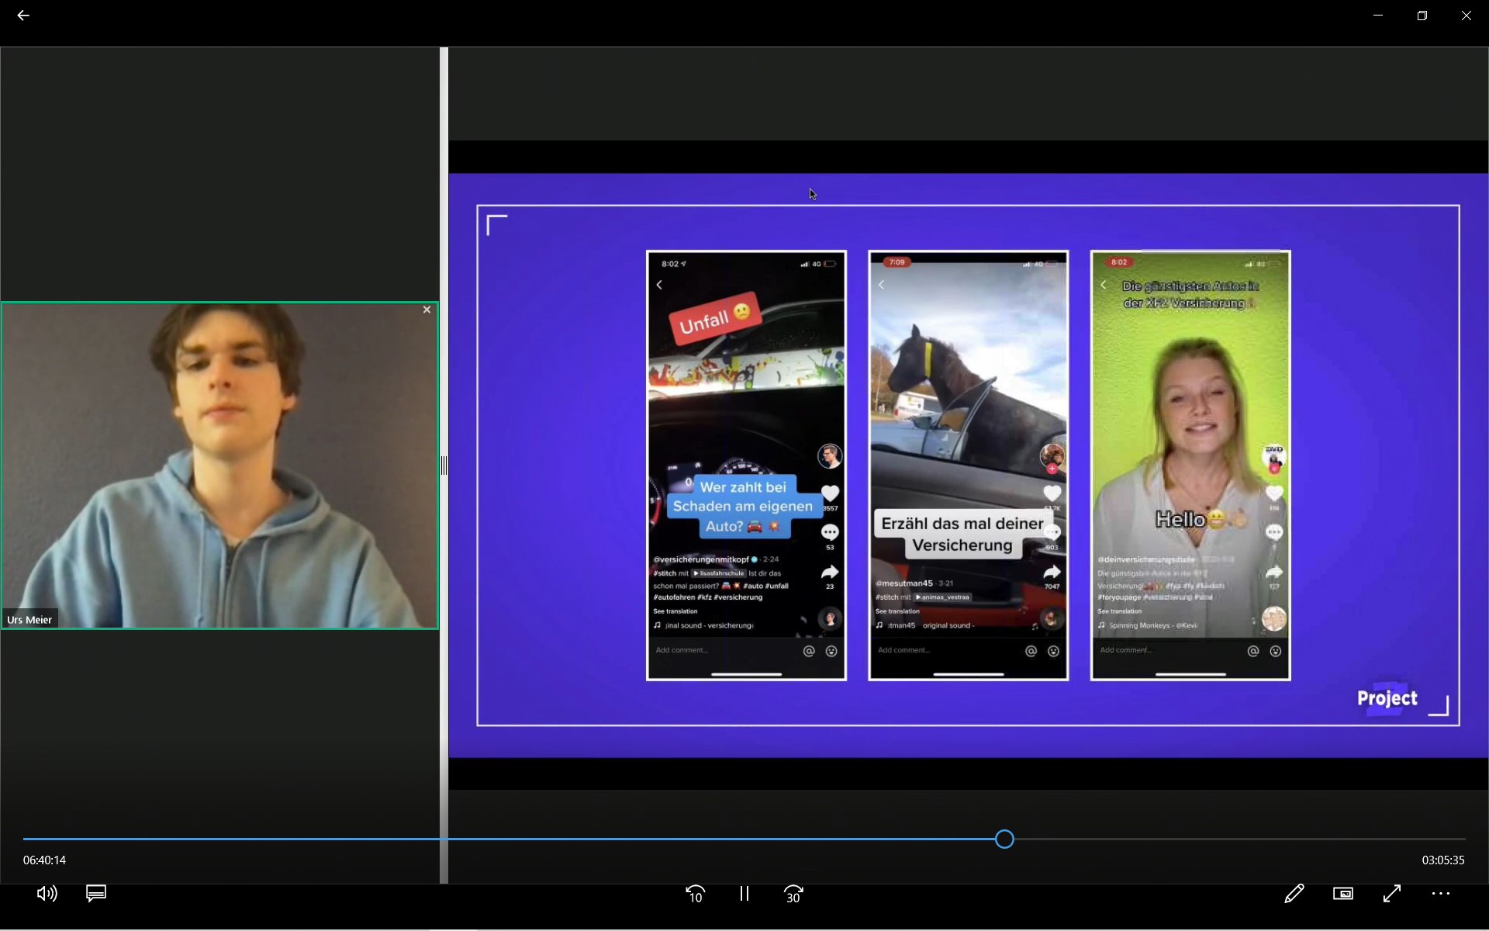Click the remaining time 03:05:35 label

[x=1442, y=860]
